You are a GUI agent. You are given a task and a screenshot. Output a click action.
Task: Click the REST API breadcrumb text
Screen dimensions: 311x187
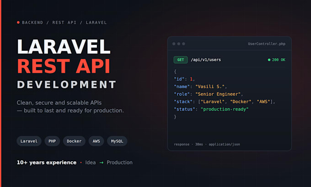click(64, 22)
